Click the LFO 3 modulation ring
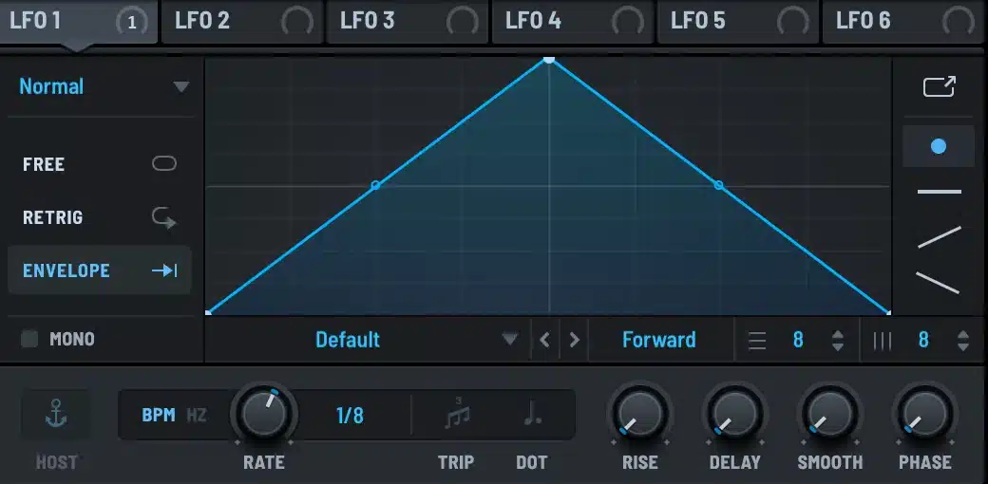The image size is (988, 484). pyautogui.click(x=463, y=22)
